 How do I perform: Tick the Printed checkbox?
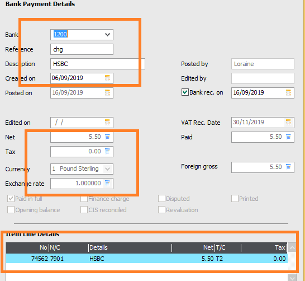[x=235, y=199]
